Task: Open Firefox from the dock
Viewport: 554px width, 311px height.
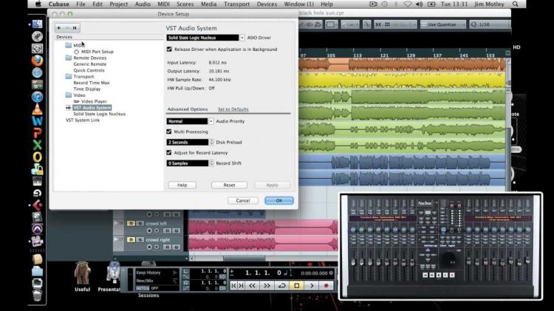Action: coord(37,61)
